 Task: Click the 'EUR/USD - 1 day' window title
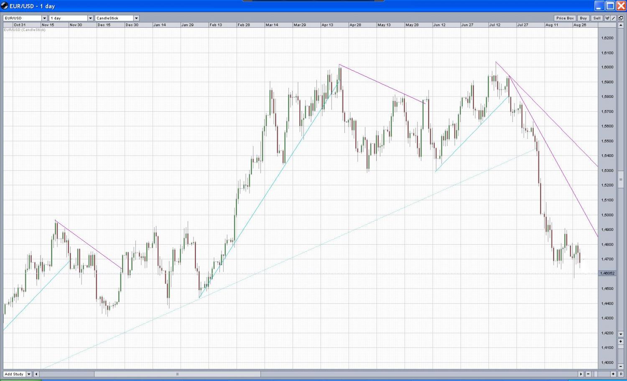point(32,6)
